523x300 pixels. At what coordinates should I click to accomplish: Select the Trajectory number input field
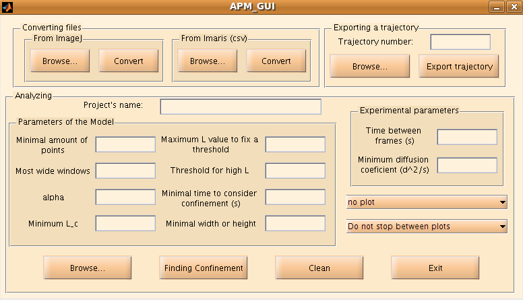pyautogui.click(x=460, y=42)
